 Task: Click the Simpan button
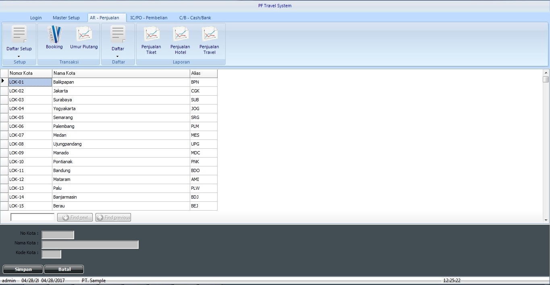[x=23, y=269]
